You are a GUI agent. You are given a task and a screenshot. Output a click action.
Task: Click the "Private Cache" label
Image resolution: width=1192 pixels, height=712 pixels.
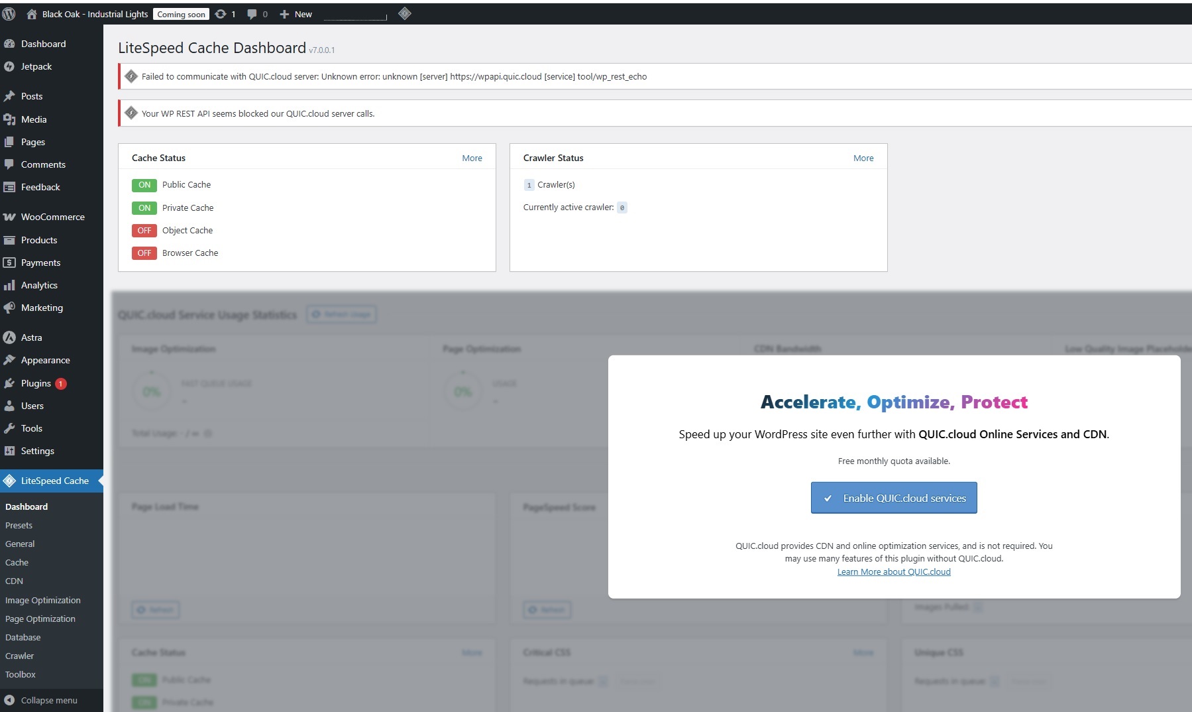coord(188,208)
